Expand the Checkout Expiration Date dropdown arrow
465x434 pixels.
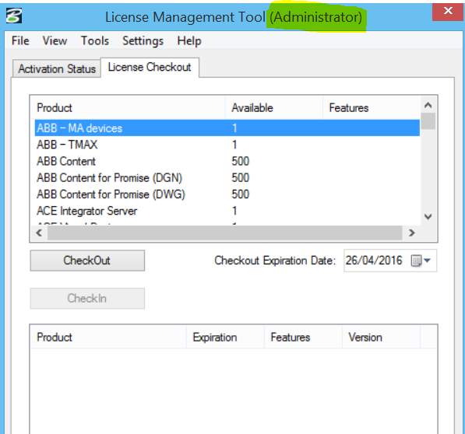(428, 261)
